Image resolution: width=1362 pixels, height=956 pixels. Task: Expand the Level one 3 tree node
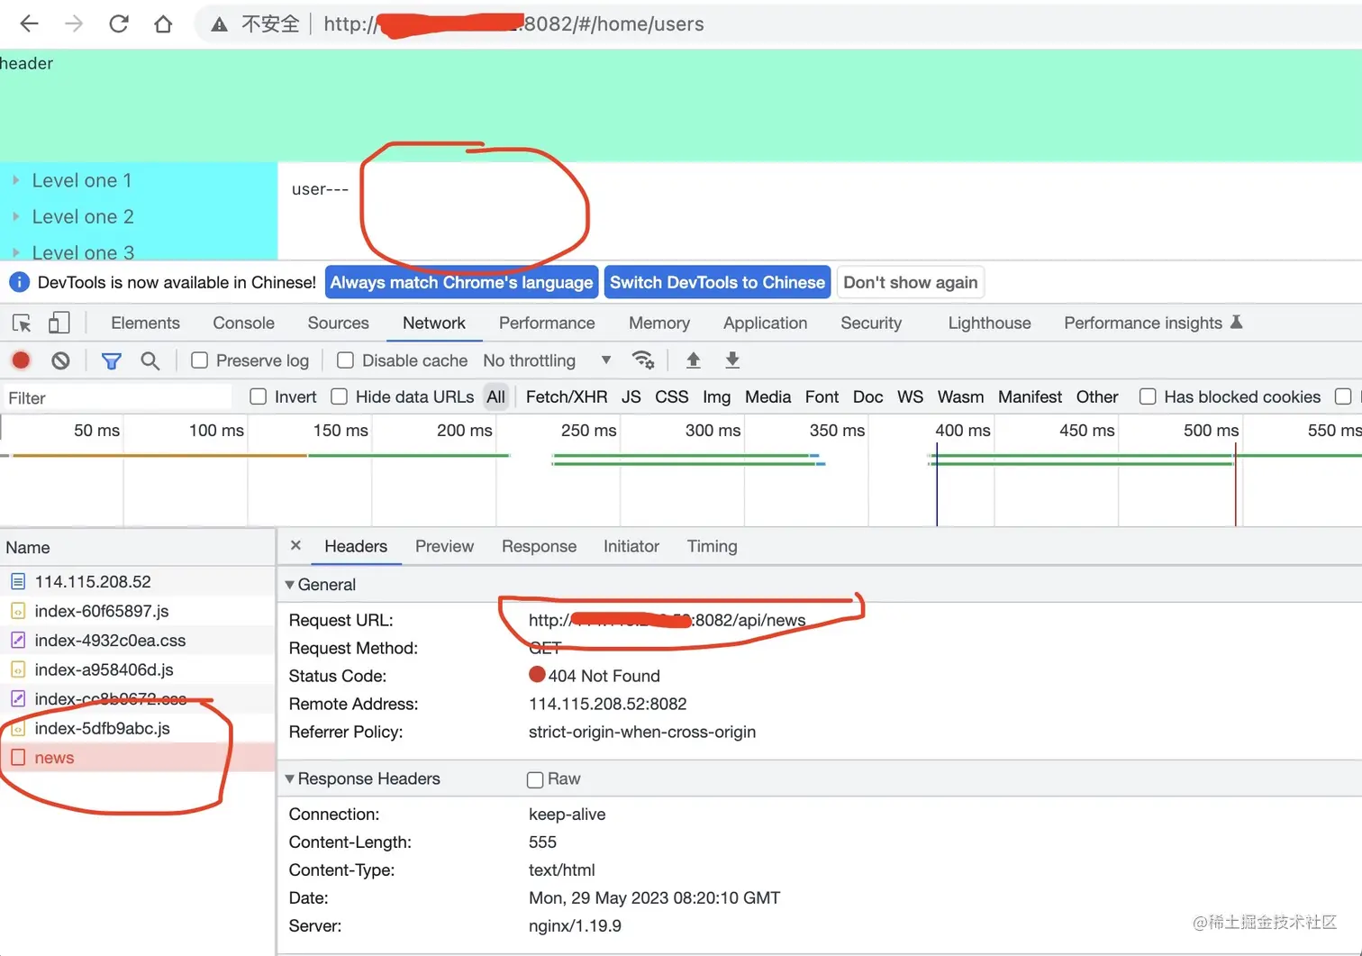coord(15,252)
